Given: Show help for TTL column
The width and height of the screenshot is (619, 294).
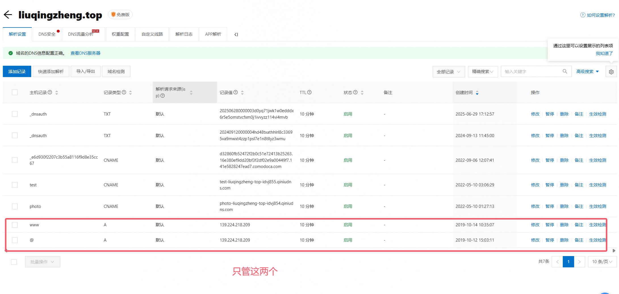Looking at the screenshot, I should pos(309,92).
